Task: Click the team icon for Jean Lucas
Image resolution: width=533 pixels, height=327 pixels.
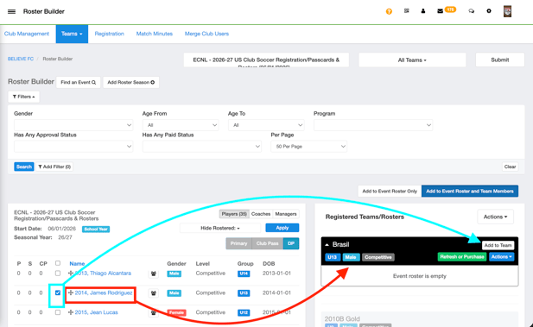Action: 154,312
